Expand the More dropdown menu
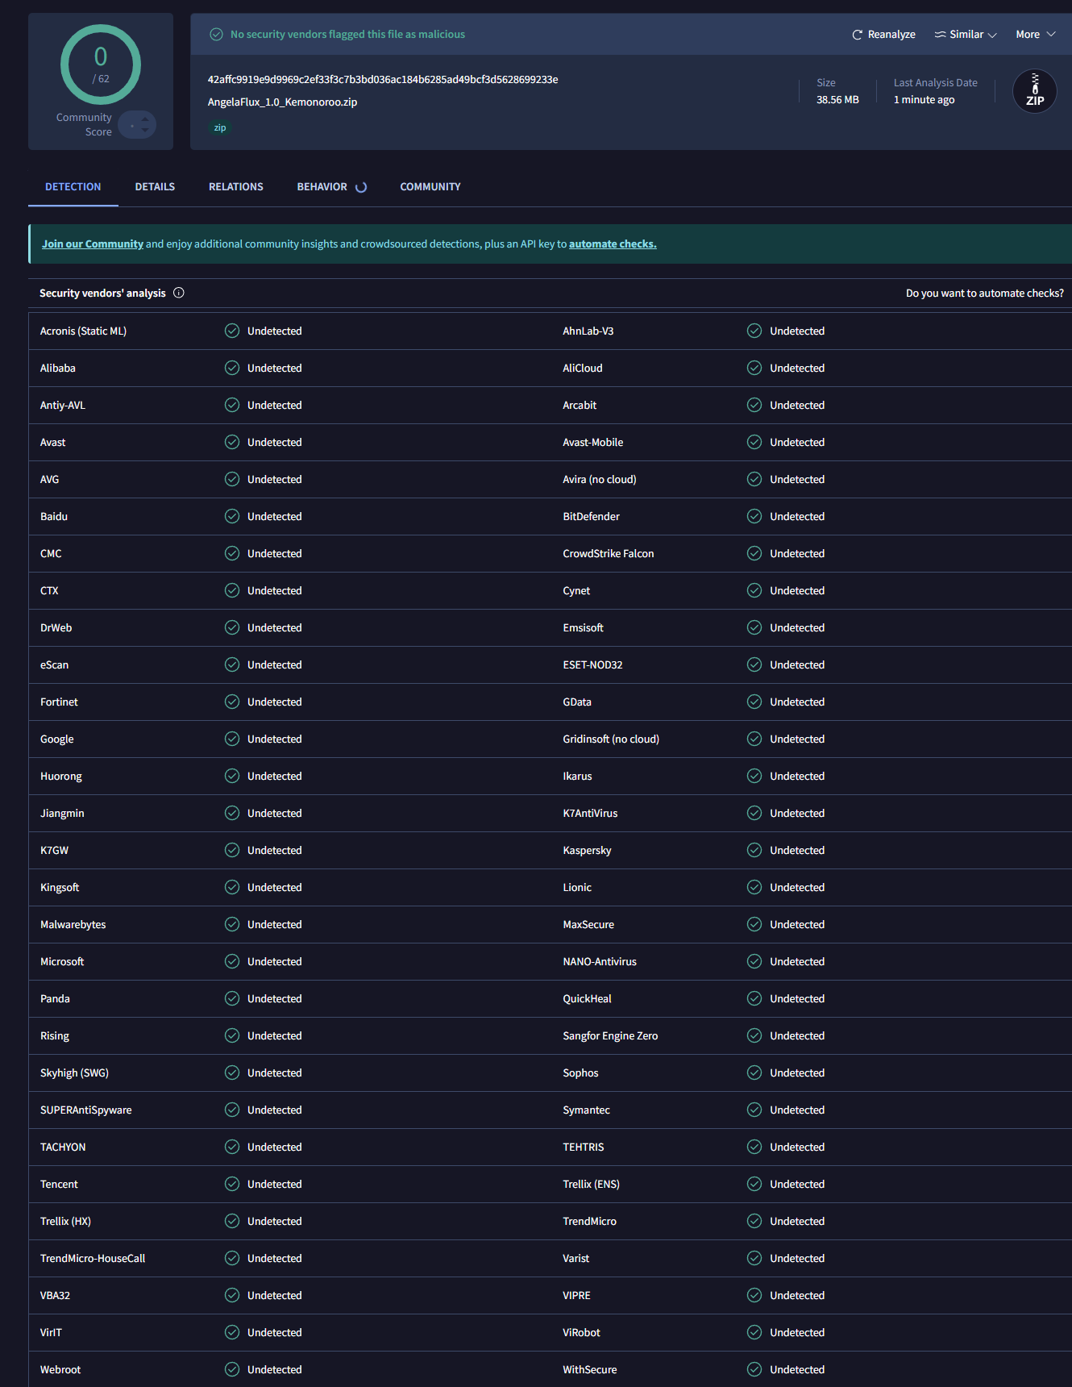 coord(1035,35)
